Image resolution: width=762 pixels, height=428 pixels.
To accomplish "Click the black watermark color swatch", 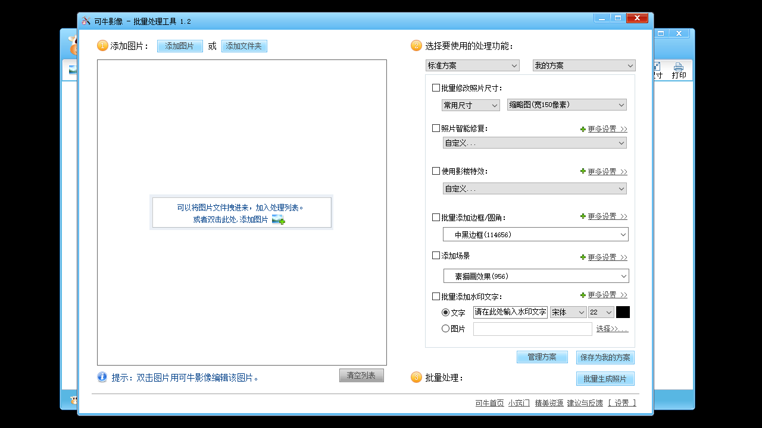I will tap(623, 312).
